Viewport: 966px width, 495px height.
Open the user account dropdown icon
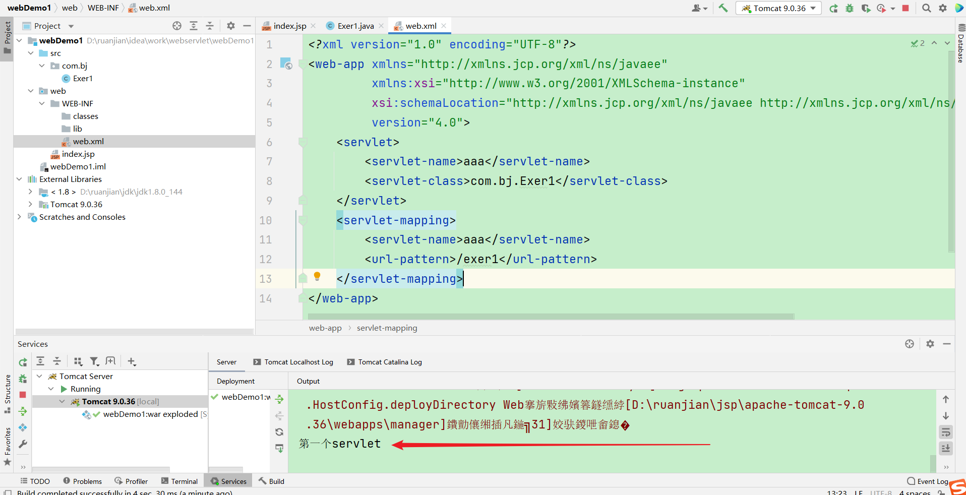click(x=699, y=8)
